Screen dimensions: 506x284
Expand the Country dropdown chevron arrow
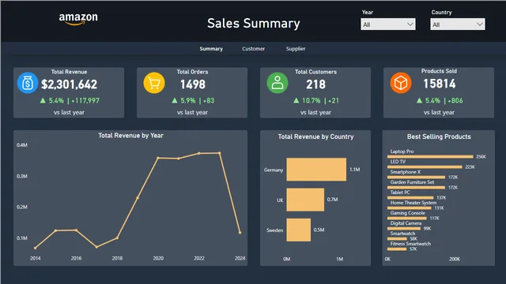(480, 24)
